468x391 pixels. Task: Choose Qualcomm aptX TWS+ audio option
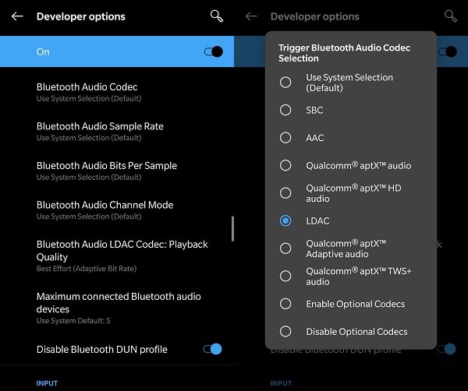pos(285,276)
